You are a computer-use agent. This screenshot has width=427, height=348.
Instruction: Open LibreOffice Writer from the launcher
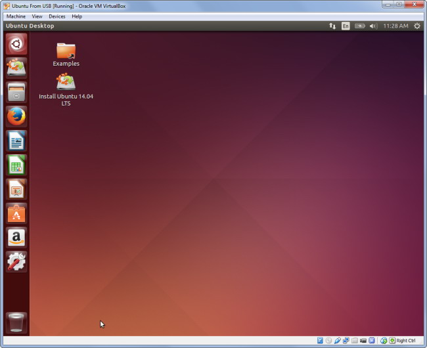click(x=16, y=141)
